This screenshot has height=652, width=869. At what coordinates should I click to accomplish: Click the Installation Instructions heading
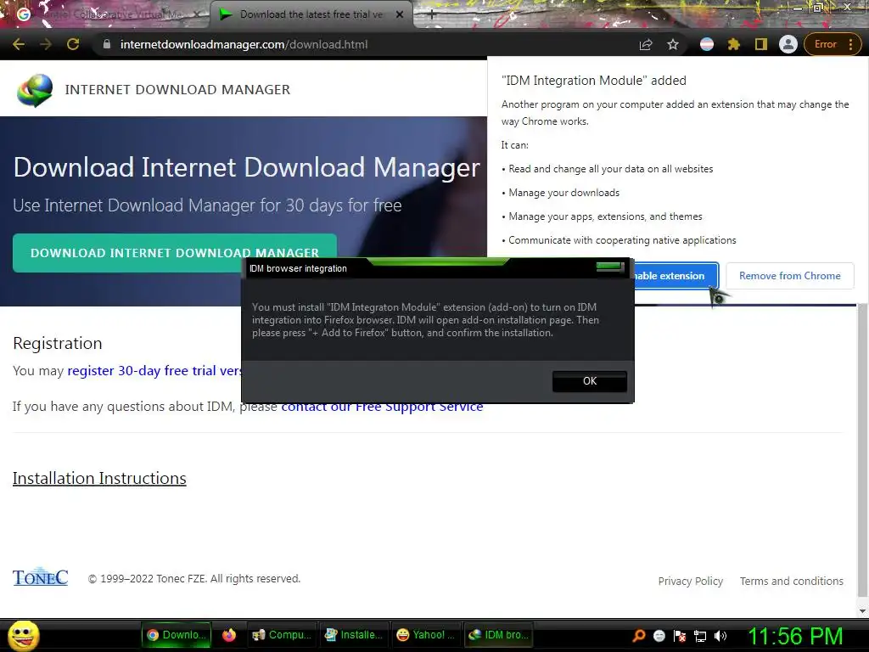[99, 479]
